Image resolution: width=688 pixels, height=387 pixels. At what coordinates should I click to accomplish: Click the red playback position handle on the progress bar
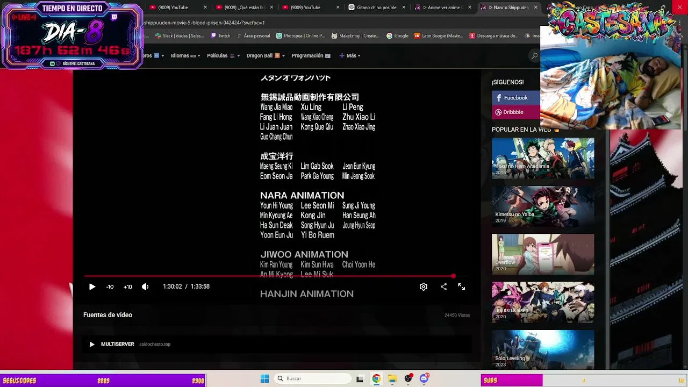[453, 276]
